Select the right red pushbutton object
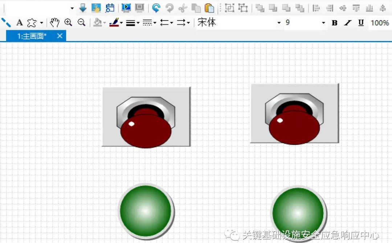 tap(294, 114)
